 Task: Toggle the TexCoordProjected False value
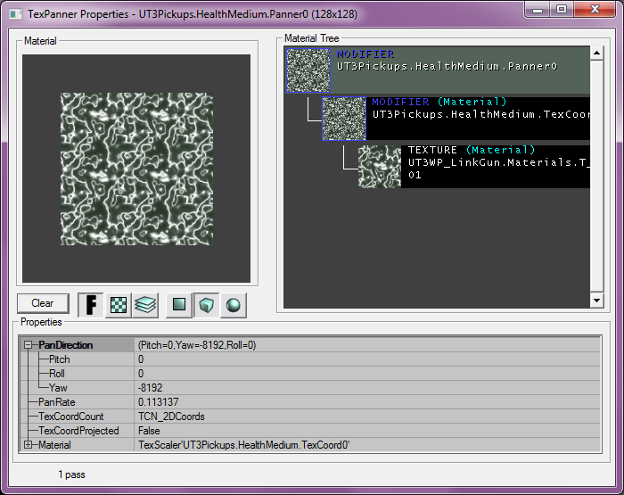[x=365, y=430]
